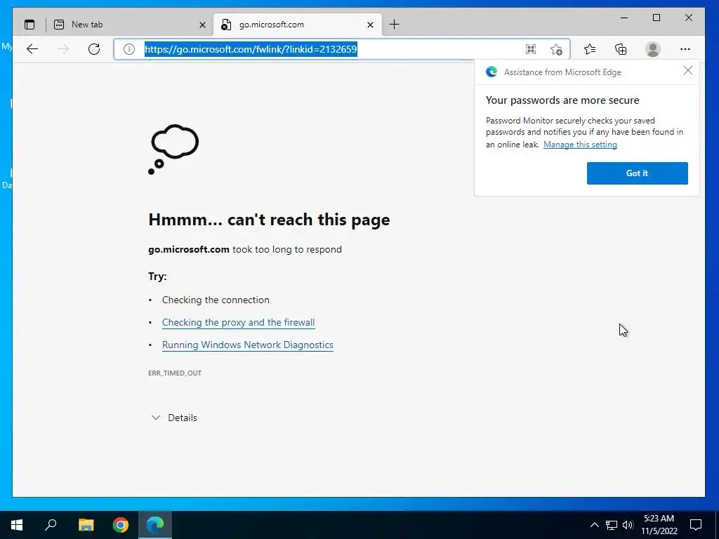Open the Favorites list
Viewport: 719px width, 539px height.
[590, 49]
